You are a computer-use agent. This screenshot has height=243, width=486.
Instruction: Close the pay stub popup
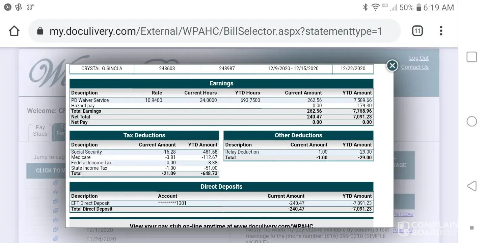(x=392, y=65)
